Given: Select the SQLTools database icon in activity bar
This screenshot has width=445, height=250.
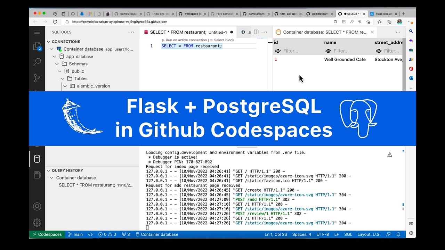Looking at the screenshot, I should [x=37, y=159].
